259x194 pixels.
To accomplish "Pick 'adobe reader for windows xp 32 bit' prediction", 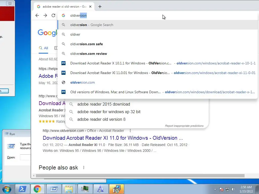I will tap(109, 112).
